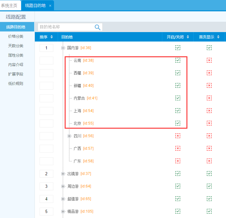Close the 线路目的地 tab

pos(50,6)
